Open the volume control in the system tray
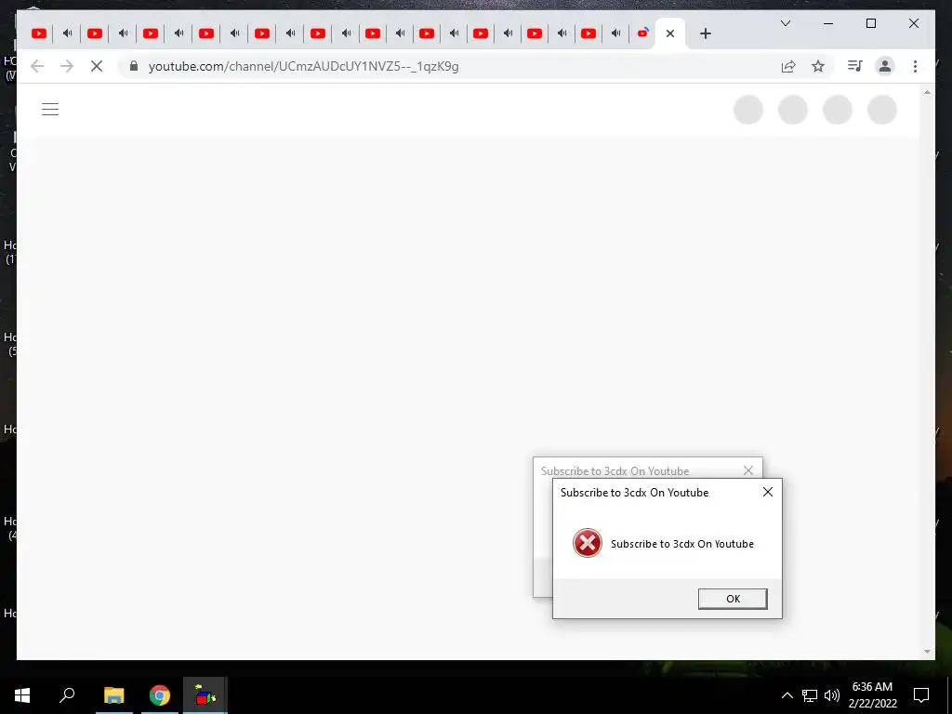Viewport: 952px width, 714px height. point(832,695)
